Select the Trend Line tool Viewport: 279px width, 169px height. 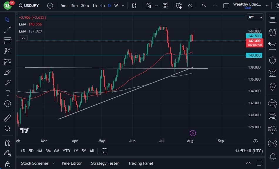pyautogui.click(x=7, y=30)
